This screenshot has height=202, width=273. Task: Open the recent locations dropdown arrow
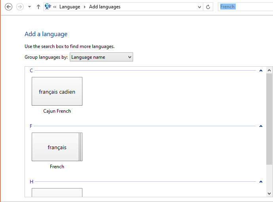[29, 7]
